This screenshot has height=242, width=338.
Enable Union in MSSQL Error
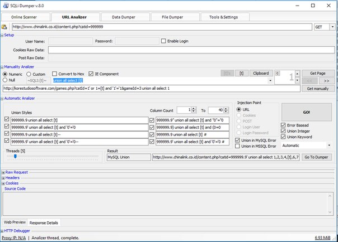point(237,146)
